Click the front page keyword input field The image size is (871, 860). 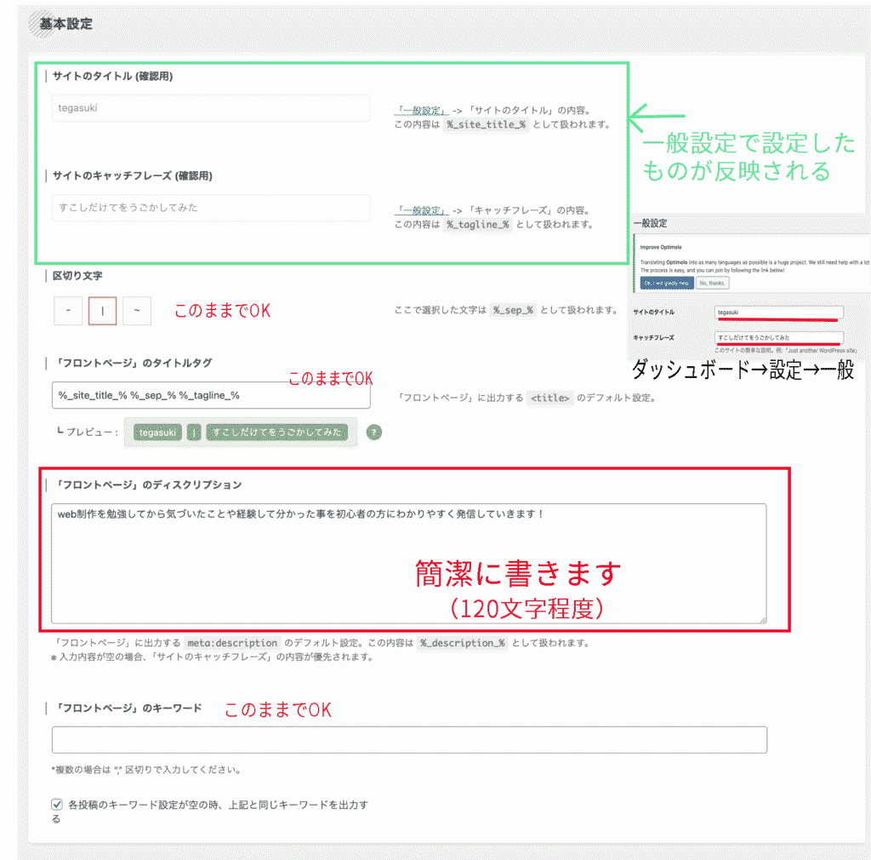pos(408,740)
